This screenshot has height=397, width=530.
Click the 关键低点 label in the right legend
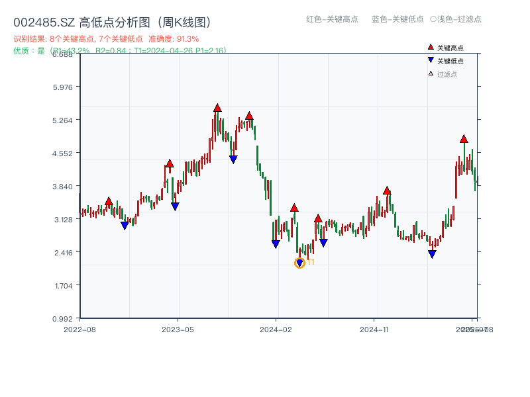[x=450, y=61]
